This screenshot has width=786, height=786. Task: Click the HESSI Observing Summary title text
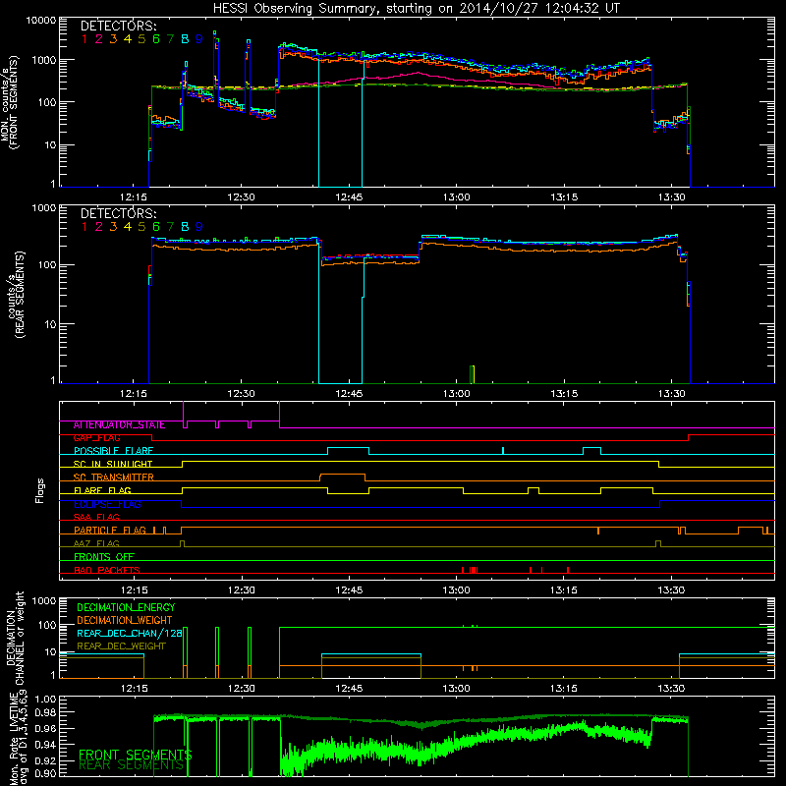[416, 9]
